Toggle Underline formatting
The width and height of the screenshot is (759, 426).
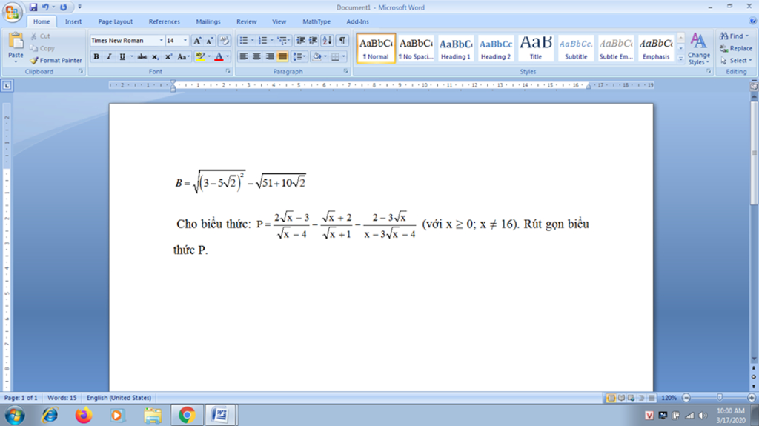click(122, 56)
